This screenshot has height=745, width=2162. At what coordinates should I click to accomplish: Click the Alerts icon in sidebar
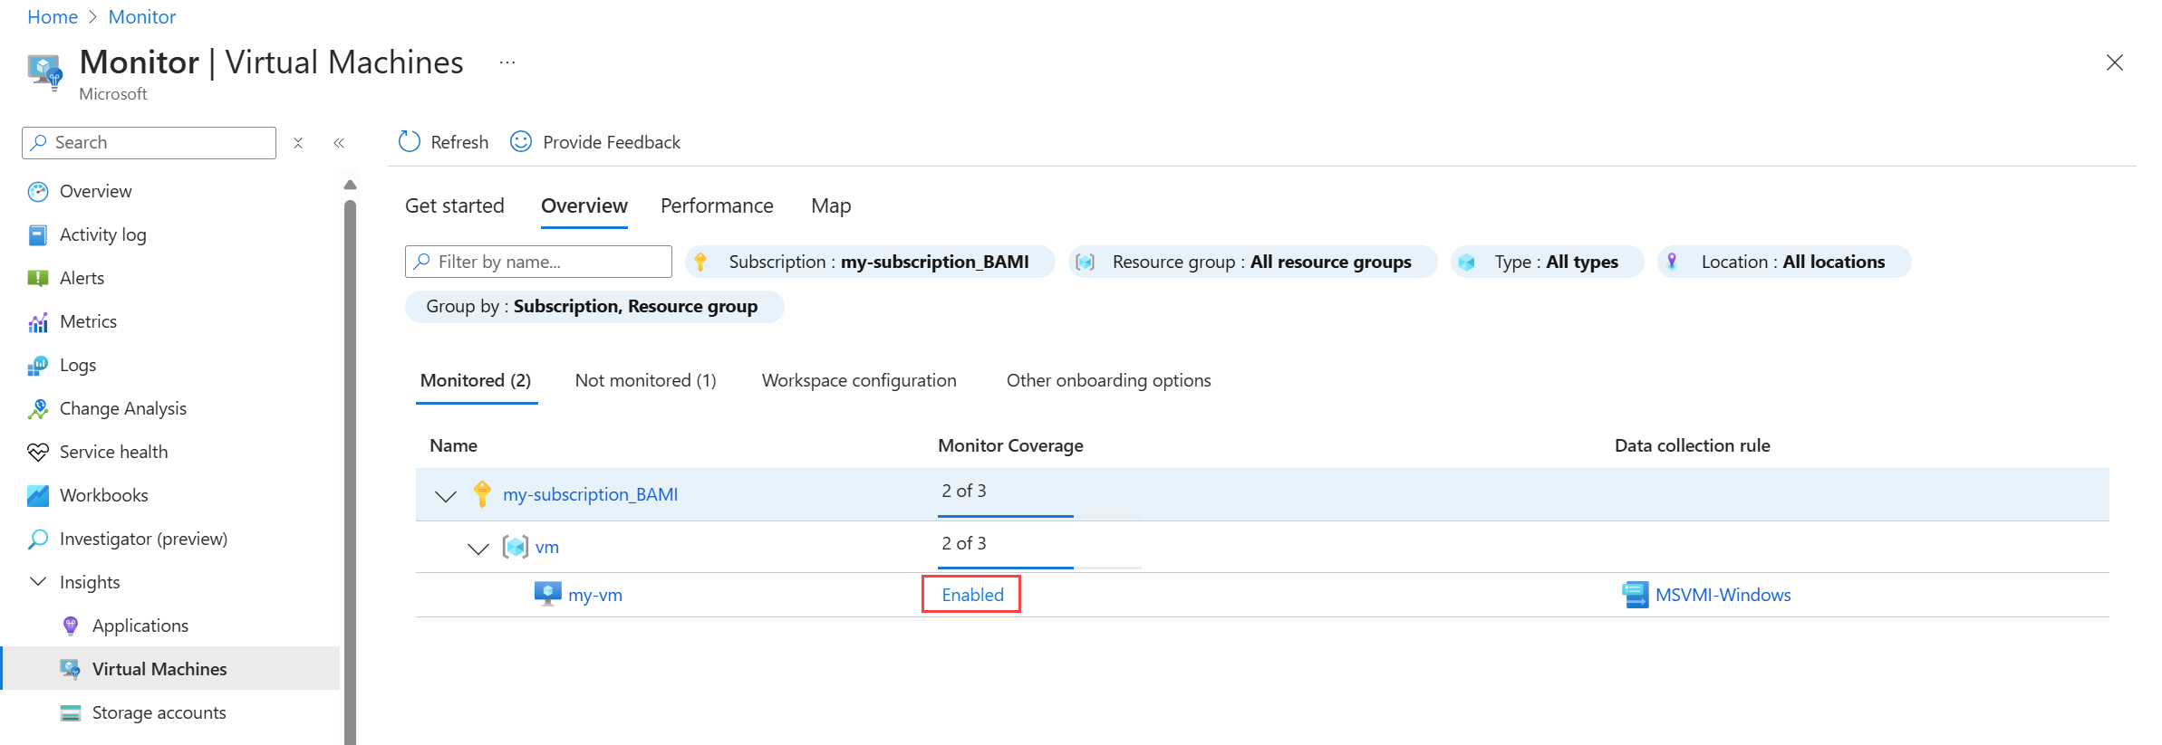[38, 278]
